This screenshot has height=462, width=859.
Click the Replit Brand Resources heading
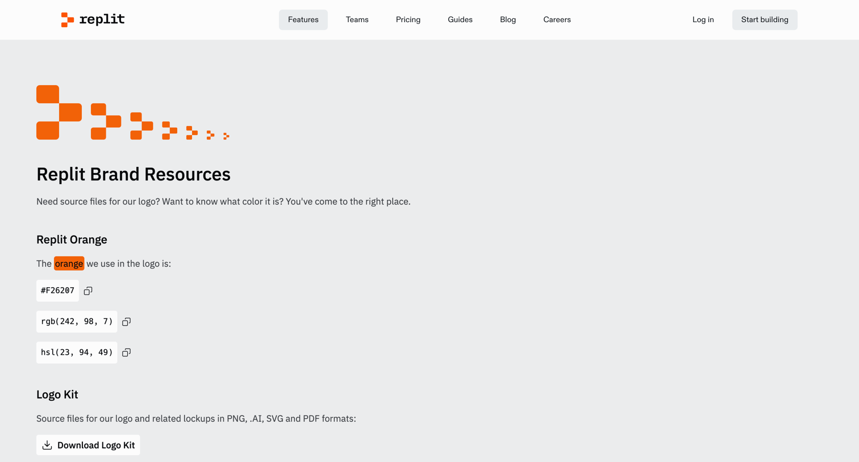(x=134, y=174)
